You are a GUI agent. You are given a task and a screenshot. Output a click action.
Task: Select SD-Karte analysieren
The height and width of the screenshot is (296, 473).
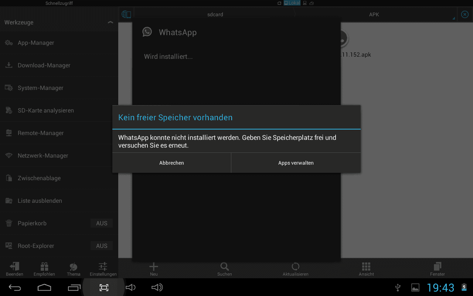(59, 111)
